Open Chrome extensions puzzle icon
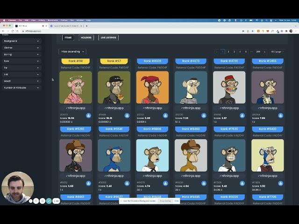This screenshot has width=299, height=224. coord(286,31)
